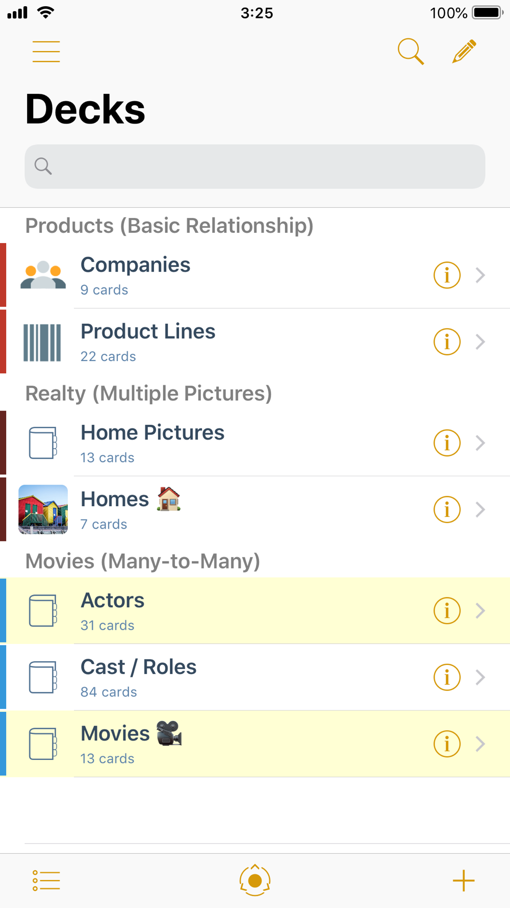Viewport: 510px width, 908px height.
Task: Expand the Companies deck chevron
Action: (480, 275)
